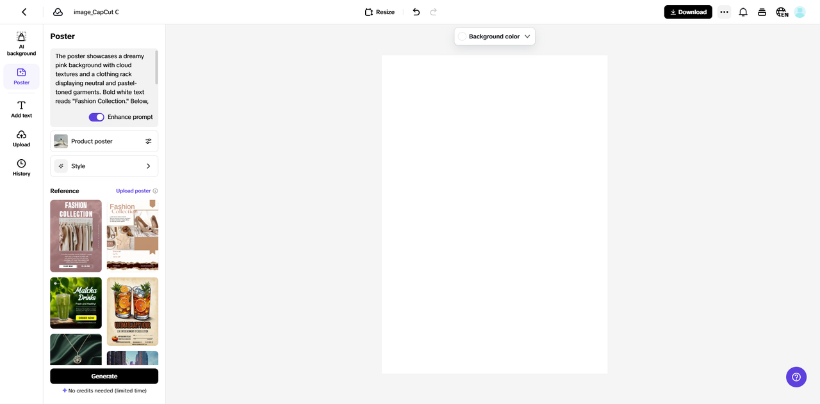The height and width of the screenshot is (404, 820).
Task: Click the Upload poster link
Action: [x=133, y=190]
